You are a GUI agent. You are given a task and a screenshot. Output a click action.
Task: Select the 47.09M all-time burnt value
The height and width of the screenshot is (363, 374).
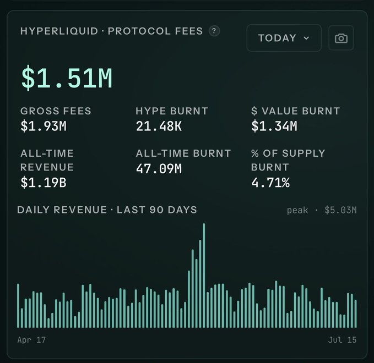(x=159, y=169)
